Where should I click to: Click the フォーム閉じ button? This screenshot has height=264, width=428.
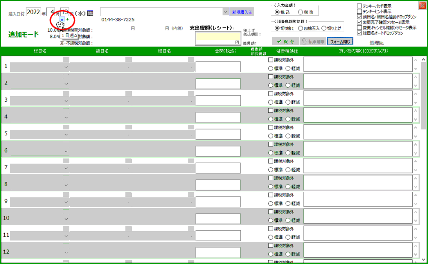point(340,41)
